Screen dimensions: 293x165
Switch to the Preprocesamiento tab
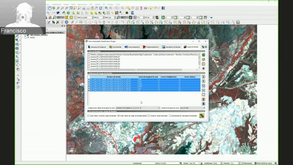coord(132,47)
